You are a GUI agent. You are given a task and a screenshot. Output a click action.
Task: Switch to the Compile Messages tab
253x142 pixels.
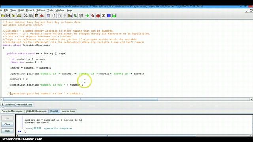click(x=12, y=111)
